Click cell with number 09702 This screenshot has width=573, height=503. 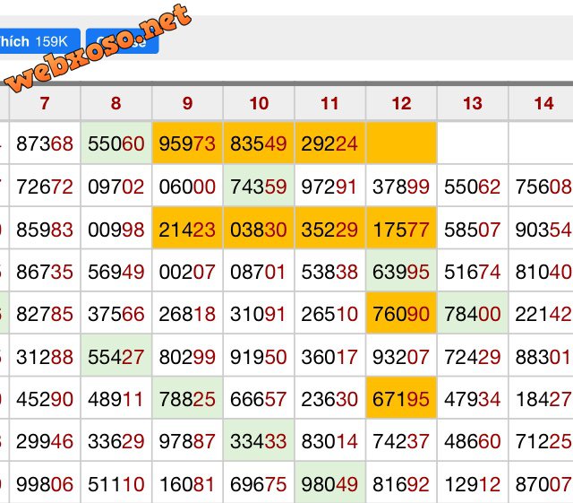pyautogui.click(x=115, y=186)
